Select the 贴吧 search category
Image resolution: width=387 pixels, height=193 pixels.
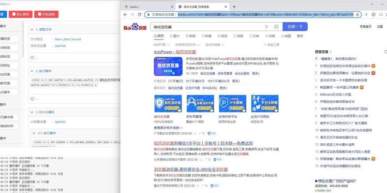coord(191,36)
